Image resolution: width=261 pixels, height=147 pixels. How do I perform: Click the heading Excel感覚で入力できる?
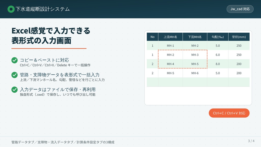pyautogui.click(x=51, y=31)
